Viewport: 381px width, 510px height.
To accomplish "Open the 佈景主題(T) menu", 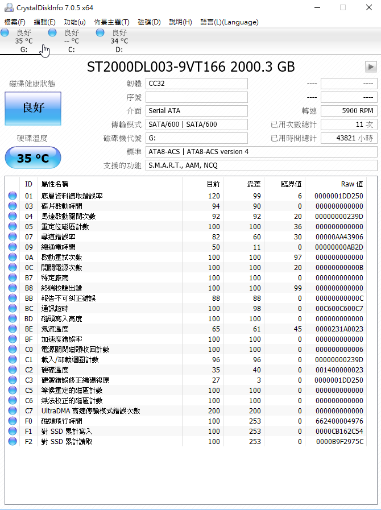I will click(111, 22).
